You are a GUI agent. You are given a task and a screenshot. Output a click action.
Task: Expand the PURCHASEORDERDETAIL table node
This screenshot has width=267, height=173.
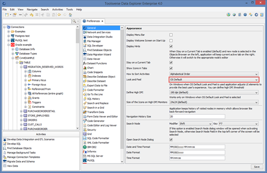21,111
